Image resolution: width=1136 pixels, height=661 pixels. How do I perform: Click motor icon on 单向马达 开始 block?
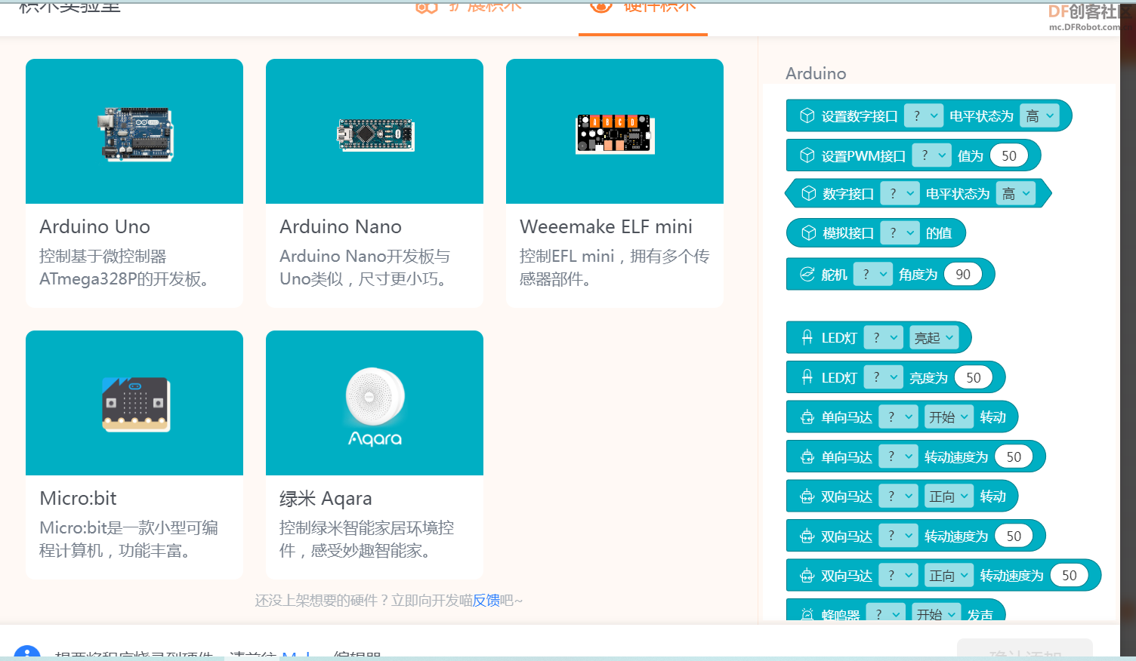pyautogui.click(x=807, y=417)
